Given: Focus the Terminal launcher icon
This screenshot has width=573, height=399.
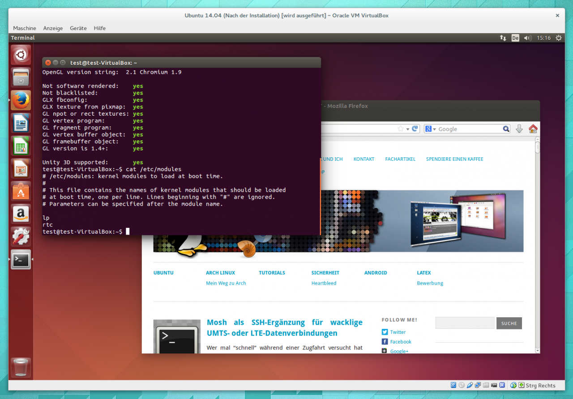Looking at the screenshot, I should [21, 260].
